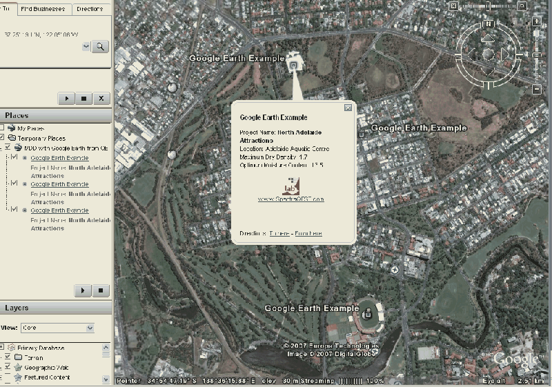The width and height of the screenshot is (552, 387).
Task: Play tour in the Places panel
Action: (83, 290)
